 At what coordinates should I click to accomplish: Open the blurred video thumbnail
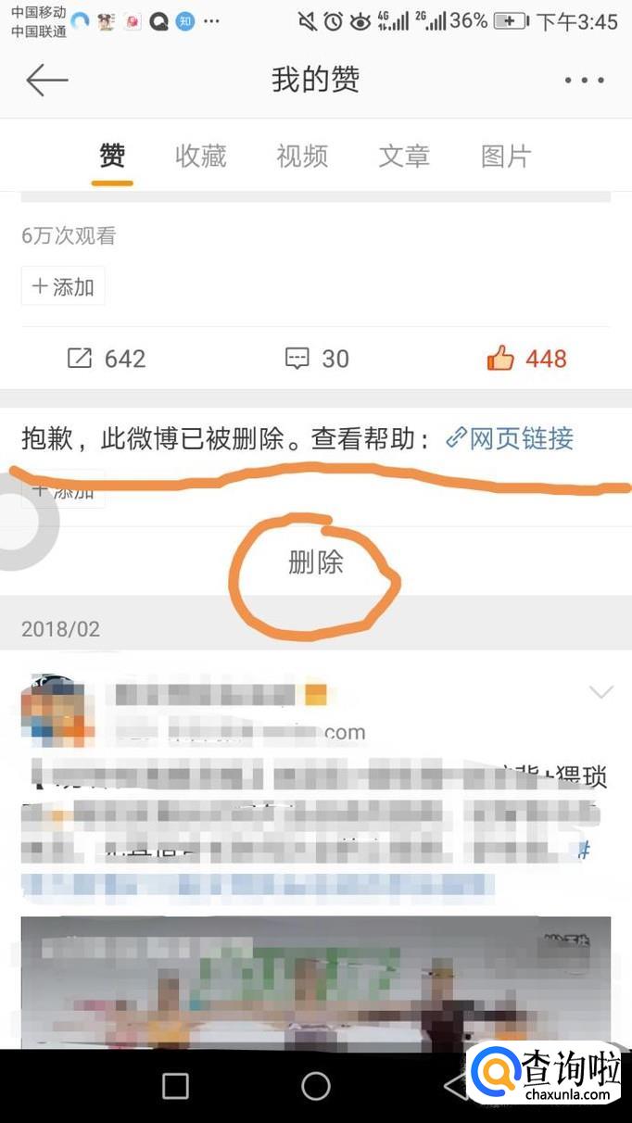pyautogui.click(x=316, y=983)
